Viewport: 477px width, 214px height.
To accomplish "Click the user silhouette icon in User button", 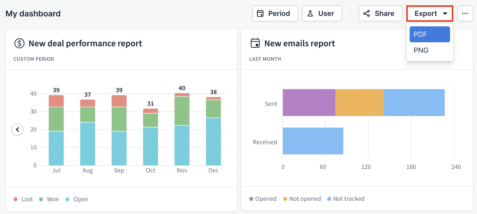I will 310,13.
